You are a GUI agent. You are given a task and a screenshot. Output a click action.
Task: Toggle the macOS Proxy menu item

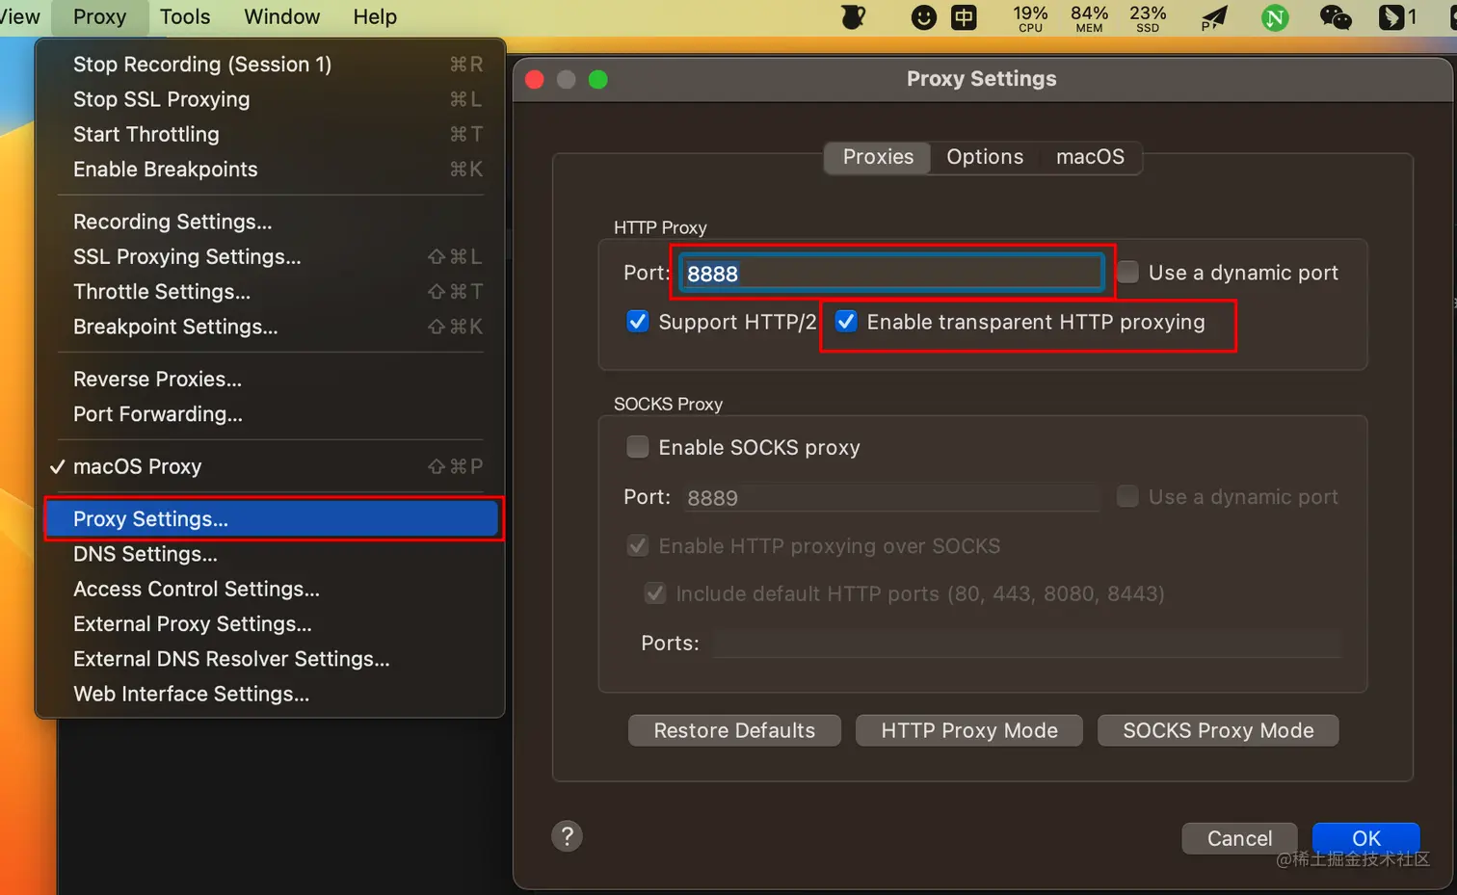point(271,466)
